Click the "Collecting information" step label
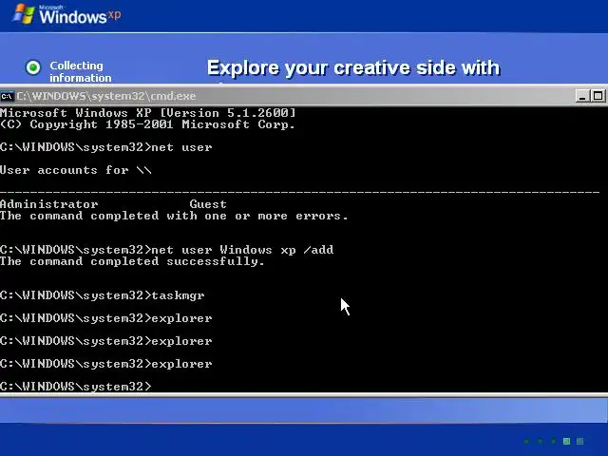The width and height of the screenshot is (608, 456). (81, 72)
